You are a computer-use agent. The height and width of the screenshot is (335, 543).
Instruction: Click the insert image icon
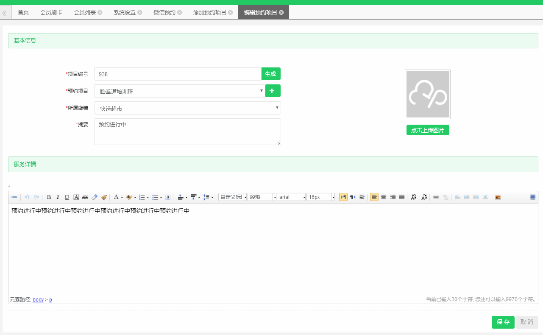tap(498, 197)
